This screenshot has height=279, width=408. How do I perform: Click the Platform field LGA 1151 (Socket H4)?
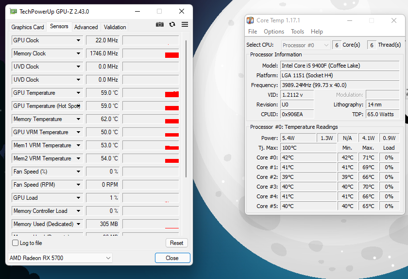pyautogui.click(x=340, y=75)
